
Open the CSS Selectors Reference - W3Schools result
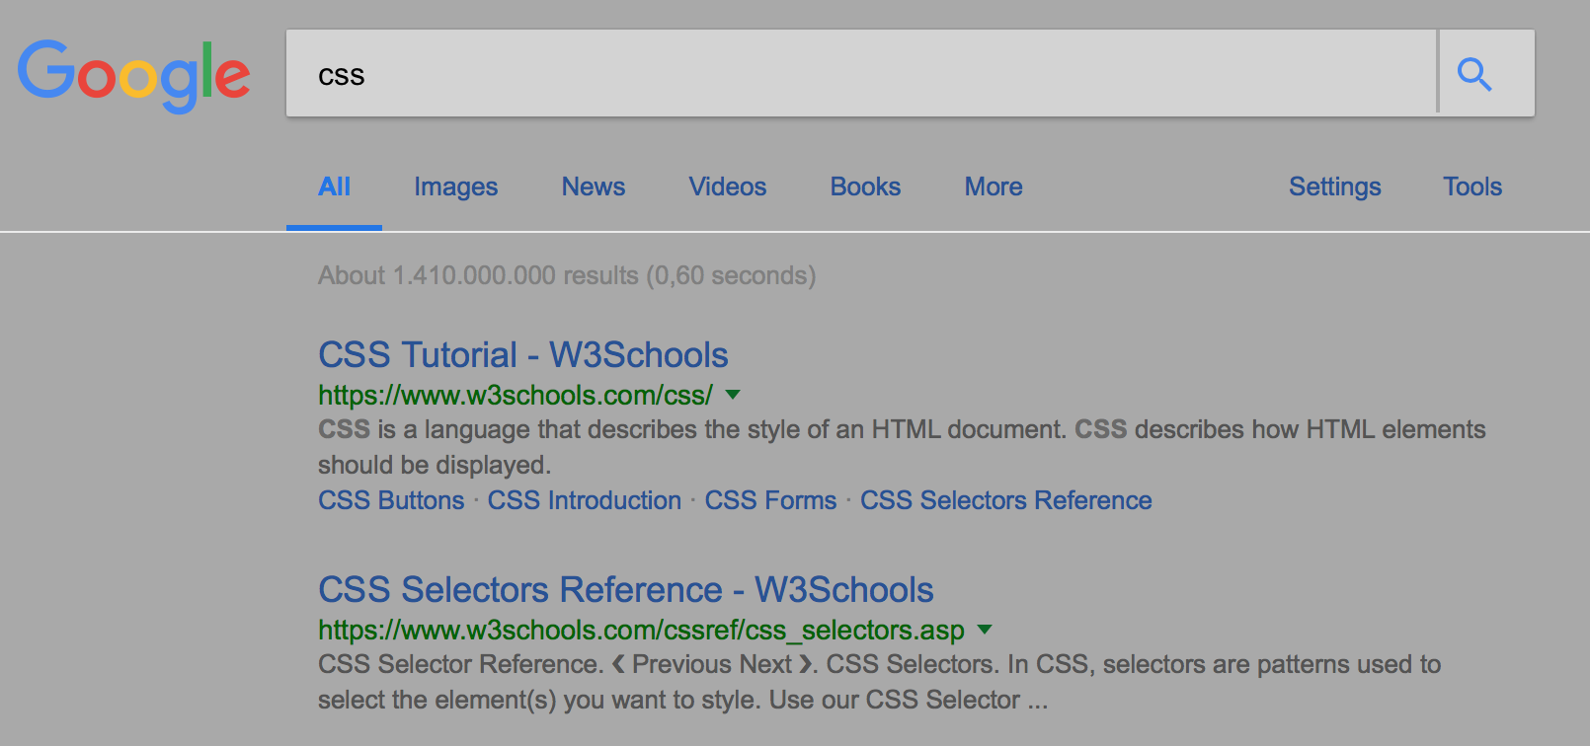tap(626, 590)
